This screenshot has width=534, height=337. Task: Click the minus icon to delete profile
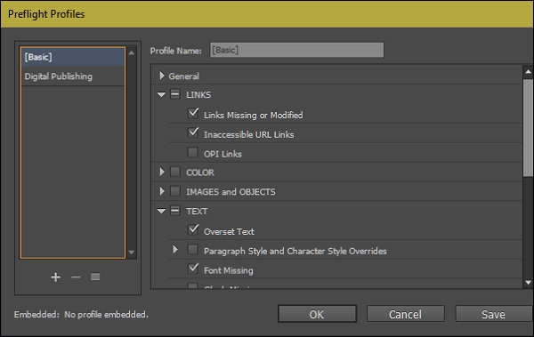(76, 277)
